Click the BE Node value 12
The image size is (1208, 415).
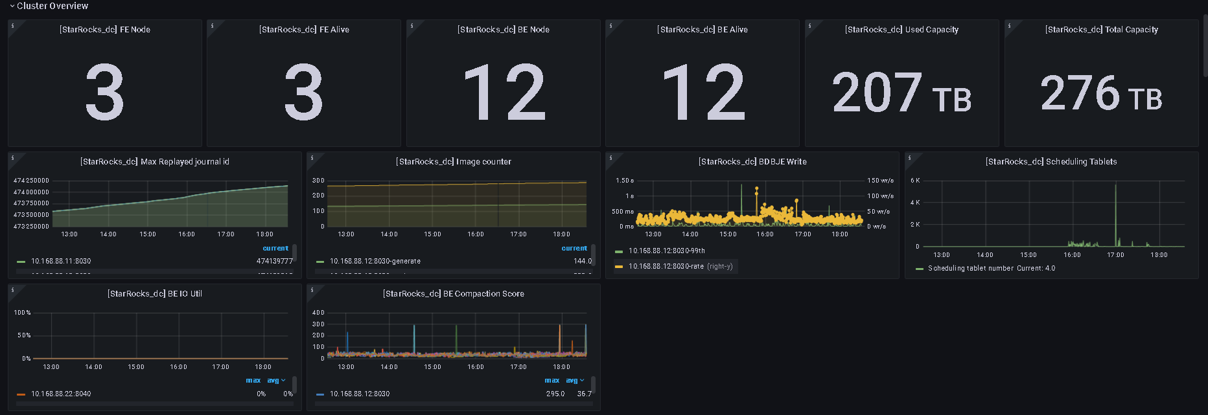[x=504, y=92]
